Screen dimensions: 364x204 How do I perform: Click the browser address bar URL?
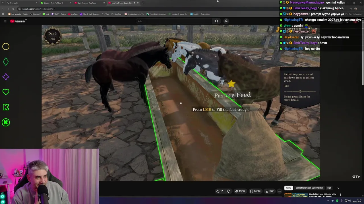click(38, 9)
